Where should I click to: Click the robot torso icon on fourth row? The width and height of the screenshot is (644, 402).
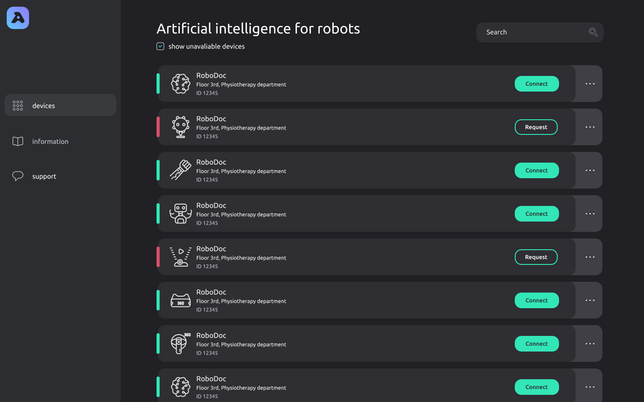(181, 214)
